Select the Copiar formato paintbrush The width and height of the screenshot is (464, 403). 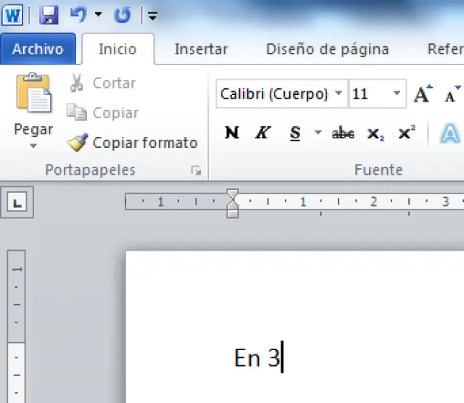click(x=77, y=143)
